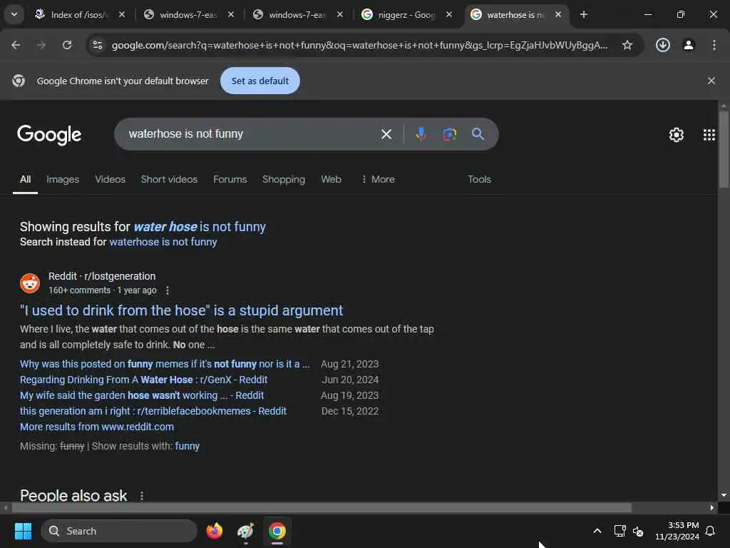Show hidden system tray icons
Screen dimensions: 730x548
click(x=597, y=531)
